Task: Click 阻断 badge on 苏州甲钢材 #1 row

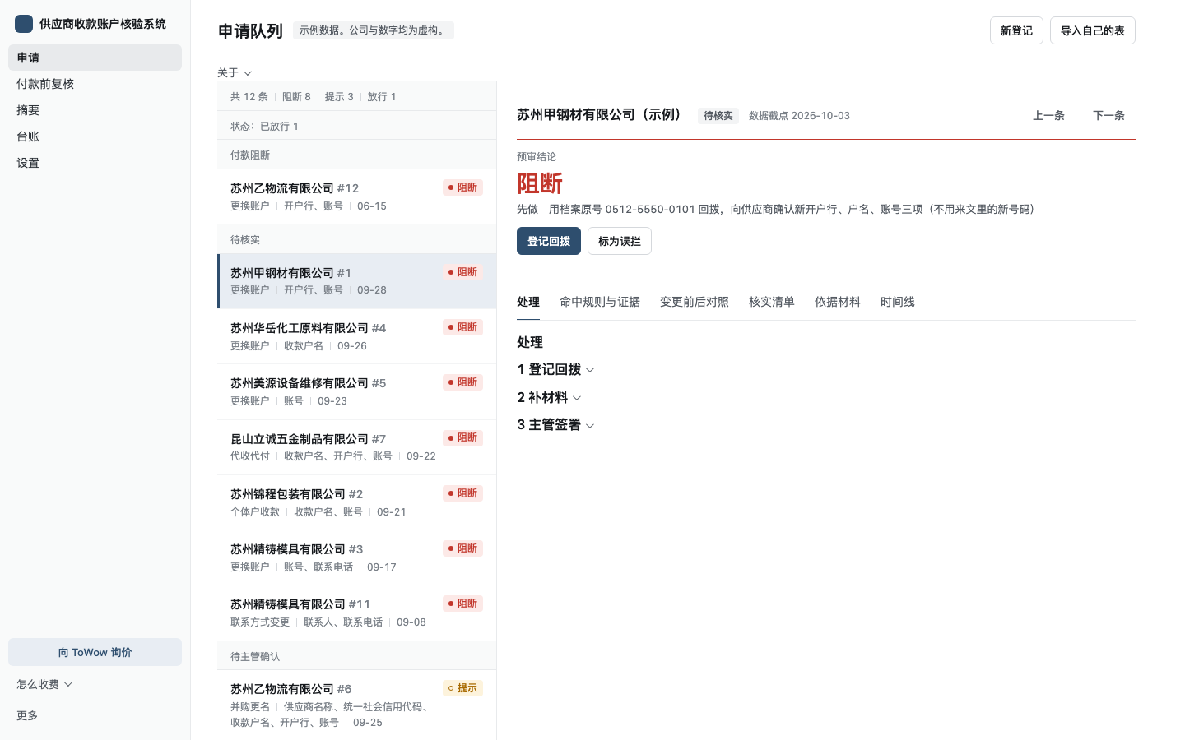Action: coord(462,272)
